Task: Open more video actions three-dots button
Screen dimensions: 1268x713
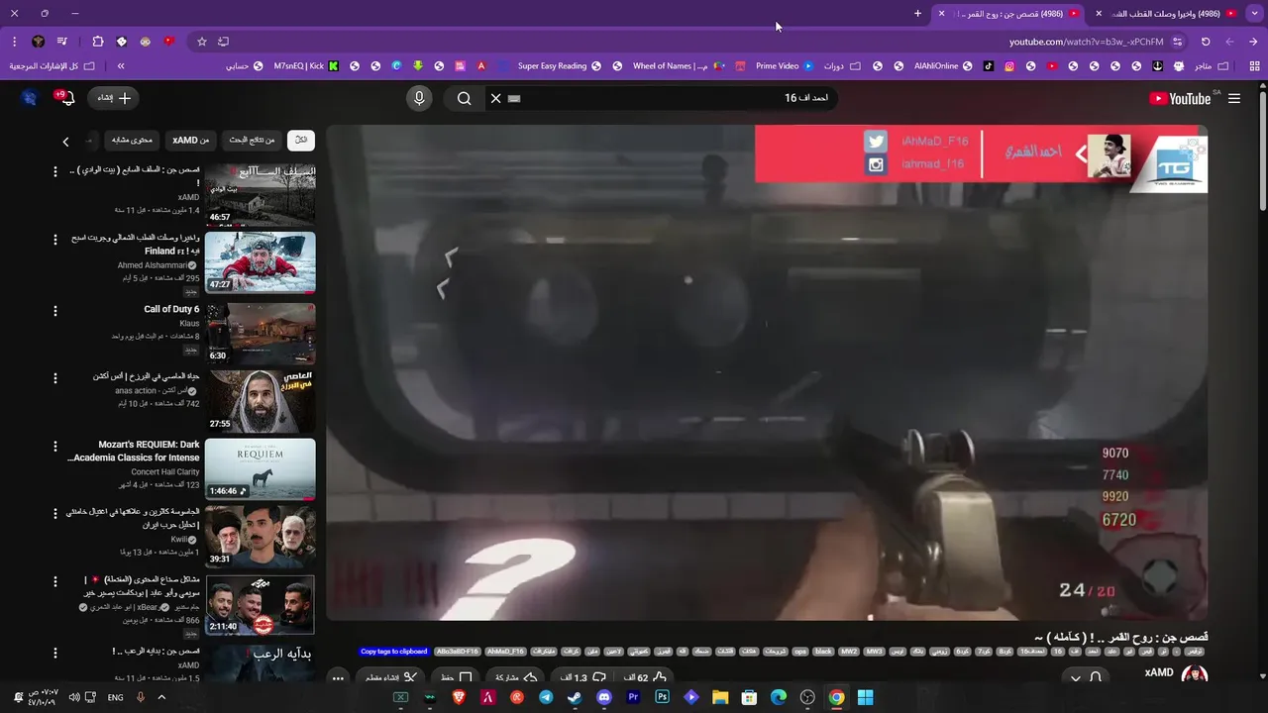Action: 338,678
